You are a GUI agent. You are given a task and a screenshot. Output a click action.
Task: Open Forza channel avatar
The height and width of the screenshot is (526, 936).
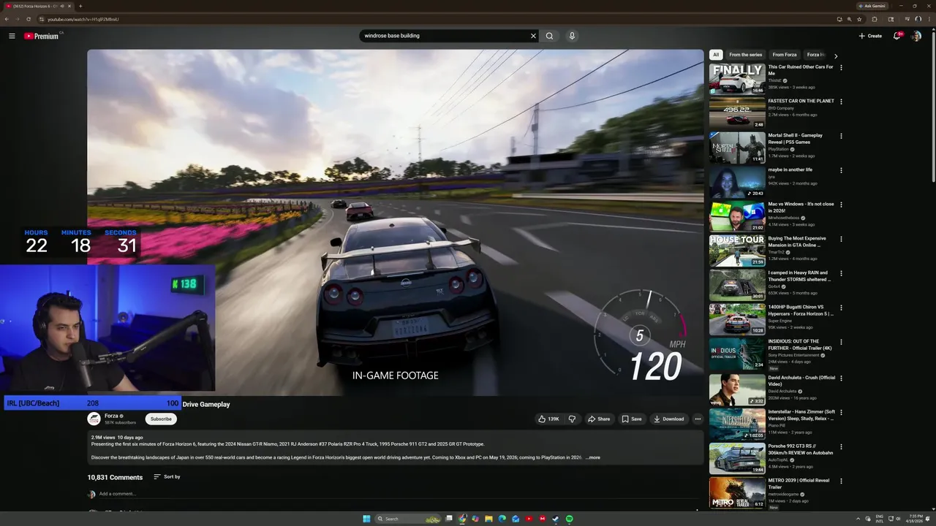tap(94, 419)
